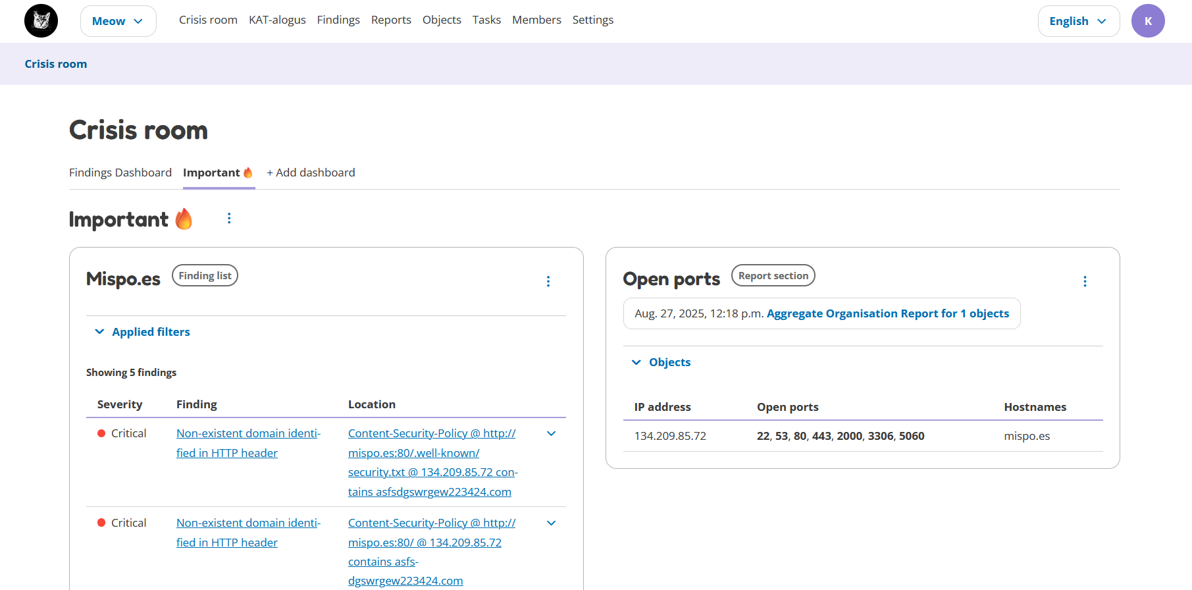Open the English language dropdown
Screen dimensions: 1192x590
point(1079,21)
